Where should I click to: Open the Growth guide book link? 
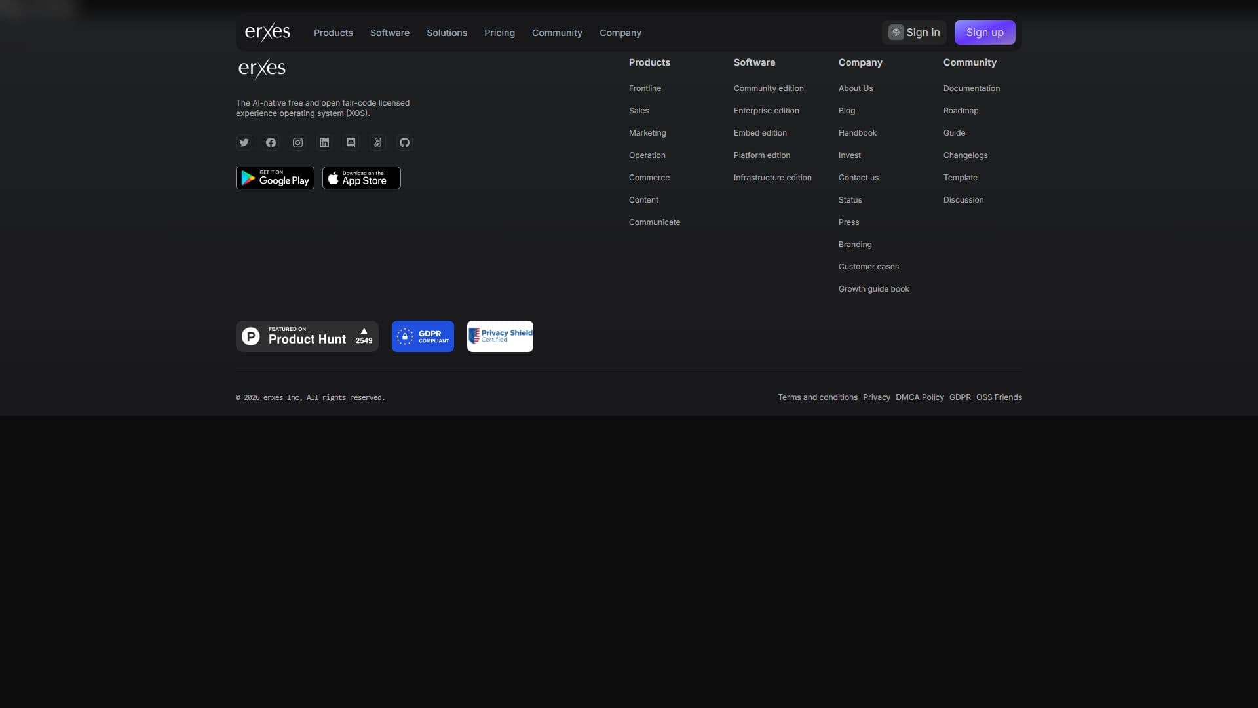click(x=874, y=289)
